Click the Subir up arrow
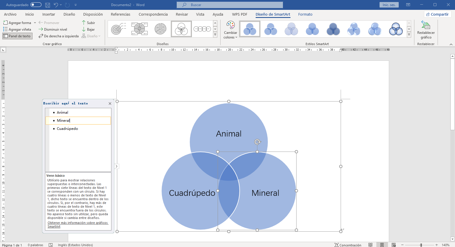Viewport: 455px width, 247px height. point(89,23)
